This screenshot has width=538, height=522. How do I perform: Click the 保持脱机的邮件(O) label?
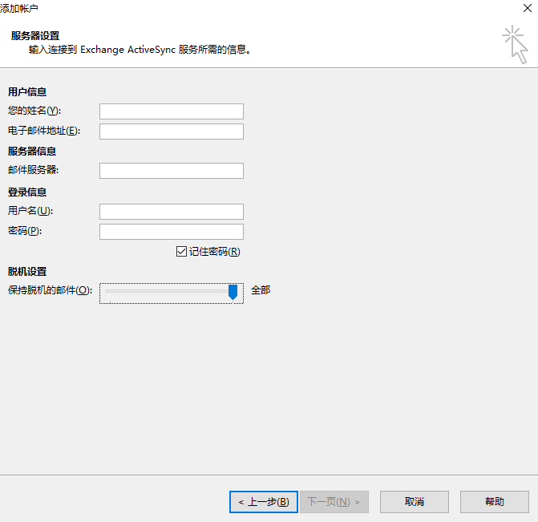[50, 290]
